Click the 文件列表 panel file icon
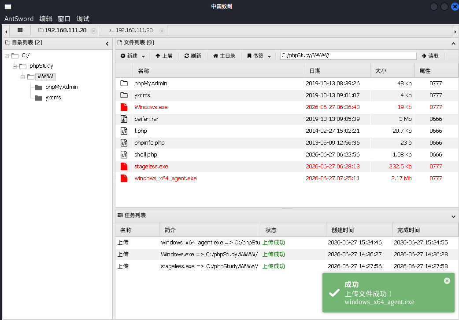Viewport: 459px width, 320px height. [120, 43]
